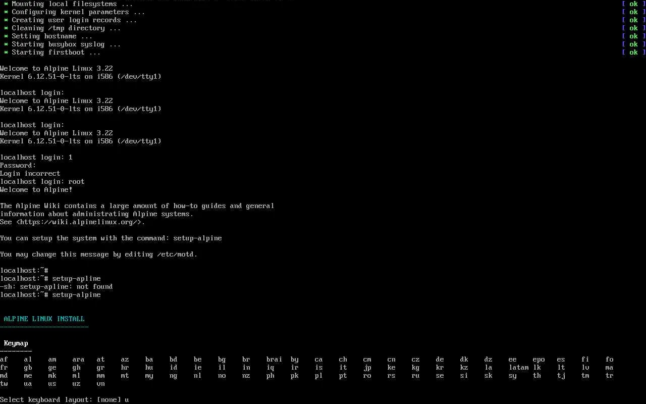The width and height of the screenshot is (646, 404).
Task: Click the 'sk' keymap code
Action: click(x=489, y=375)
